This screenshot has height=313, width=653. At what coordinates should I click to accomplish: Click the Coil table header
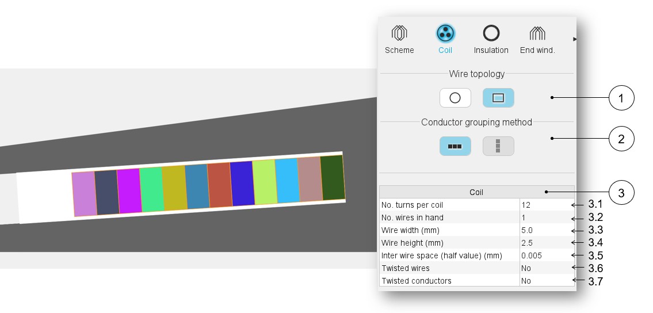(x=476, y=192)
